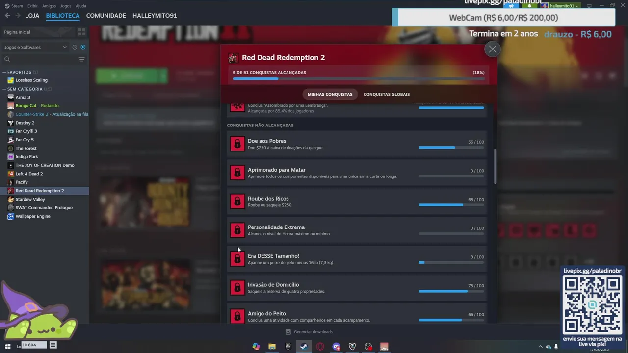The width and height of the screenshot is (628, 353).
Task: Click the library search magnifier icon
Action: coord(7,59)
